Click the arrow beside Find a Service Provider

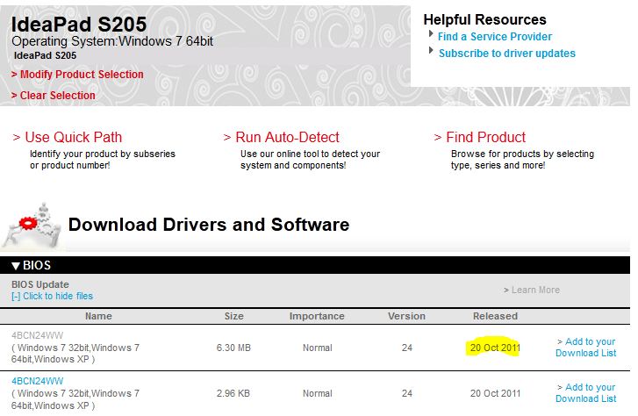[431, 33]
